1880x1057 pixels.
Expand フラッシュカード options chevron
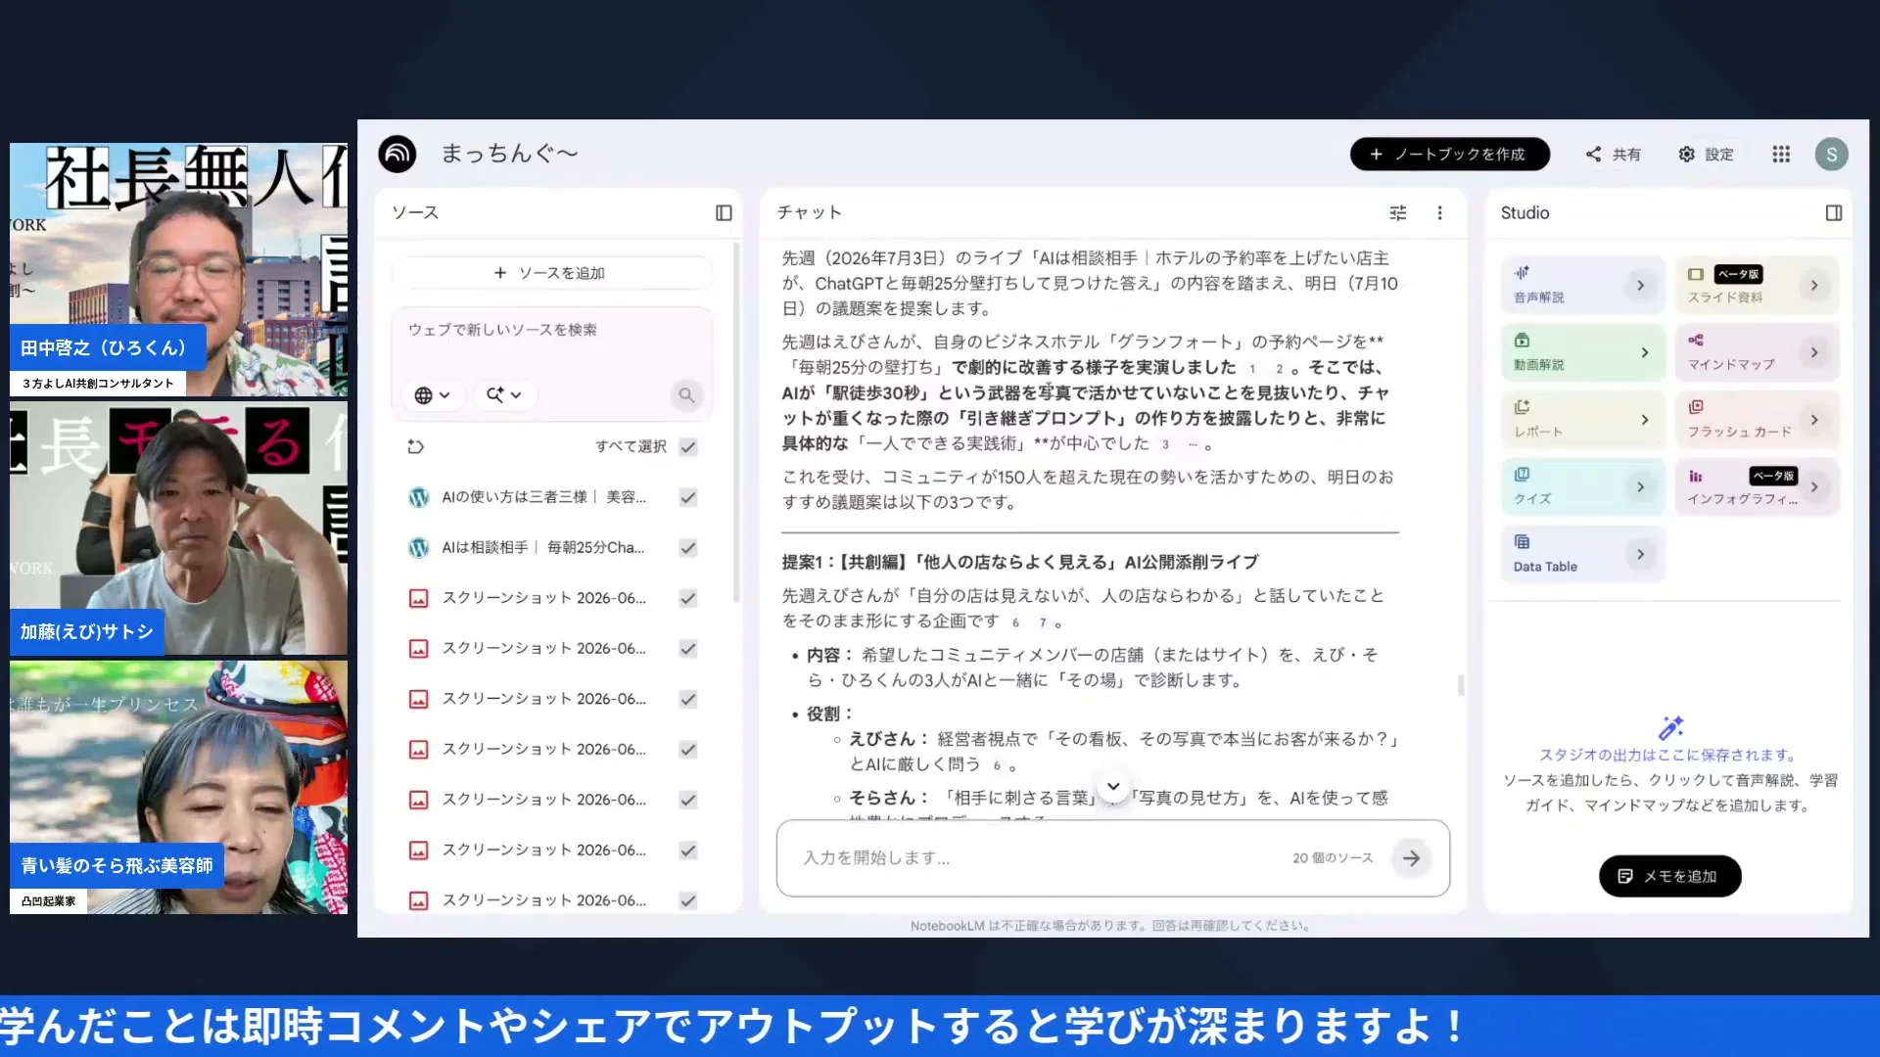tap(1814, 420)
